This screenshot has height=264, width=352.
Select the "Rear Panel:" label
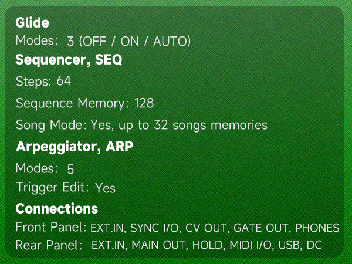point(49,245)
